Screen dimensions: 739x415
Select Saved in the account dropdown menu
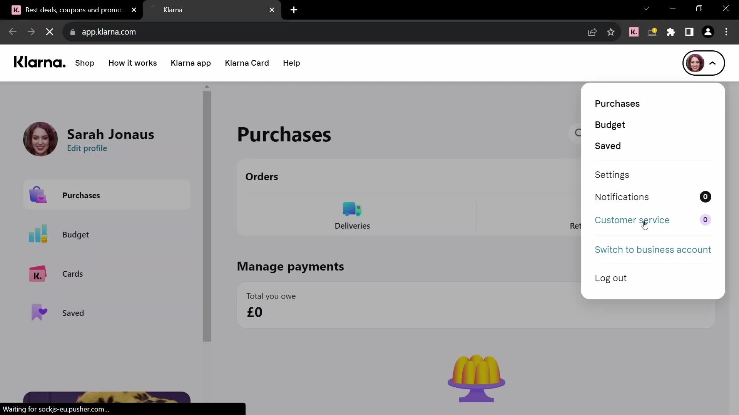(608, 146)
